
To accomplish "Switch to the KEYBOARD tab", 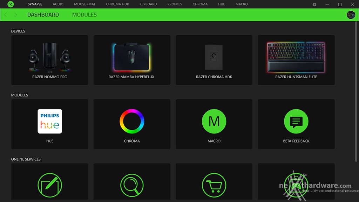I will click(148, 4).
